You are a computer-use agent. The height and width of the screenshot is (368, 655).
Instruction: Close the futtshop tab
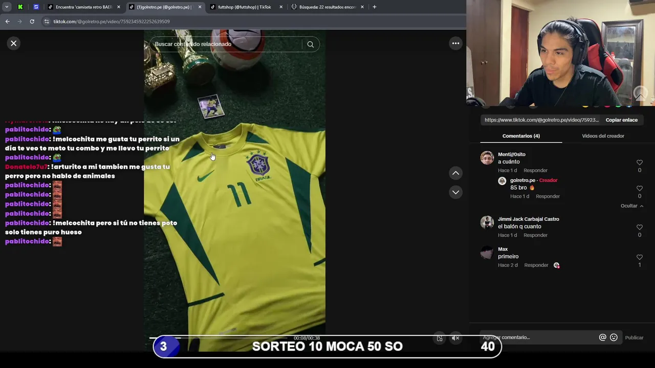tap(281, 7)
